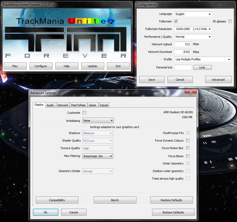This screenshot has height=222, width=237.
Task: Close the Advanced Settings window
Action: (x=190, y=92)
